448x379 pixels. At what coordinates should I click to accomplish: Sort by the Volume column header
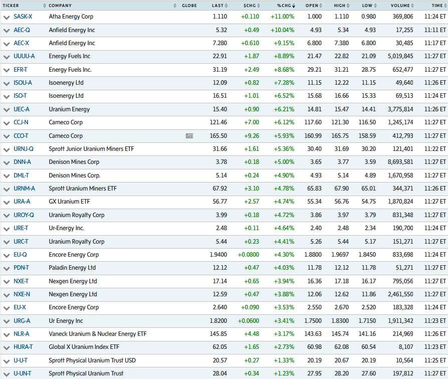pyautogui.click(x=402, y=6)
